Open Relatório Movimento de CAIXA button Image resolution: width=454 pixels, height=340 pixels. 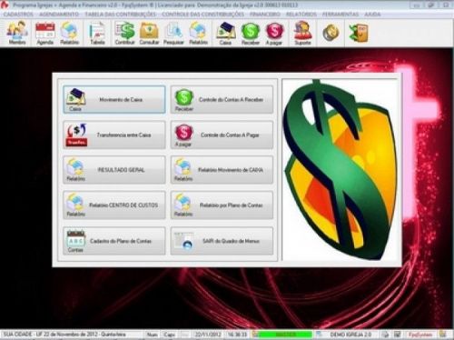point(222,170)
